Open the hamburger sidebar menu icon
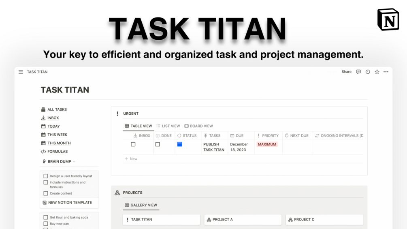This screenshot has width=407, height=229. point(21,72)
